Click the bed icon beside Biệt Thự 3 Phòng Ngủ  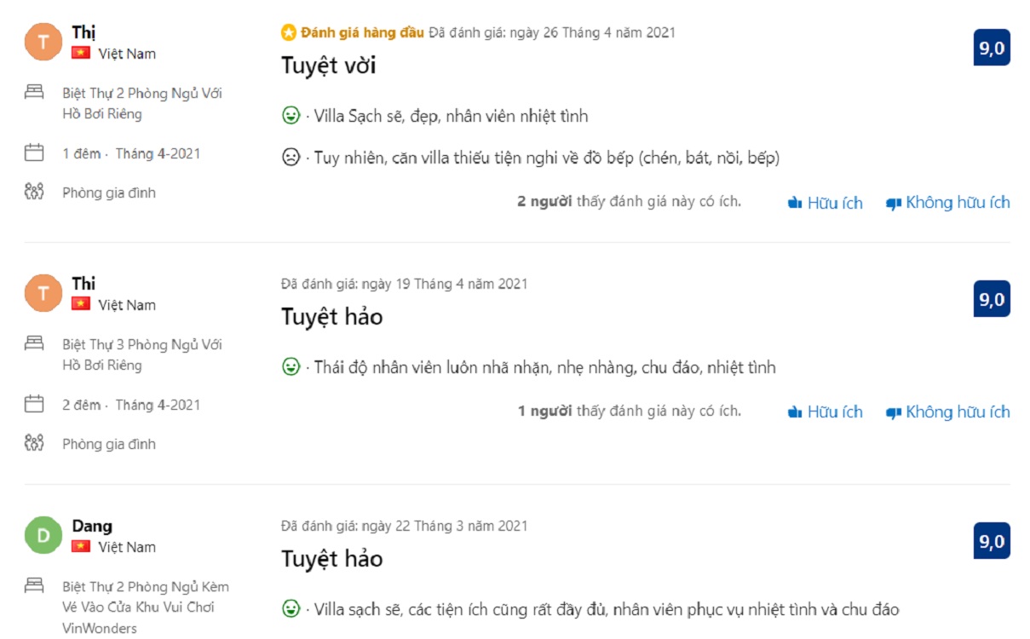pos(34,343)
